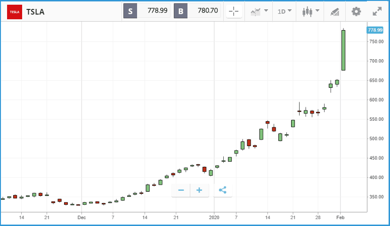Click the 400.00 price axis label
The height and width of the screenshot is (226, 390).
tap(376, 178)
